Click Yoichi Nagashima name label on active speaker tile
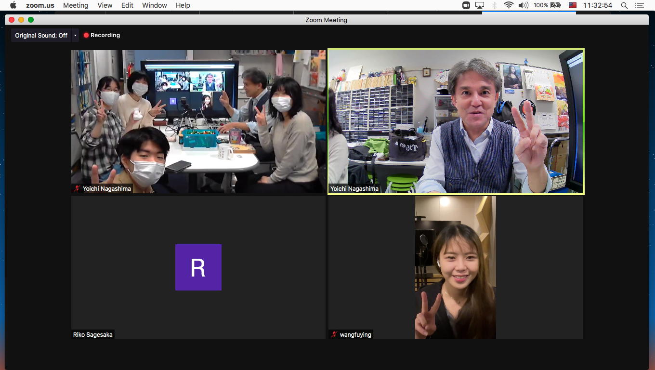This screenshot has height=370, width=655. pos(354,188)
